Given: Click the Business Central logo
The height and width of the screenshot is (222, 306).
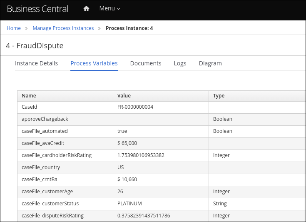Looking at the screenshot, I should (37, 9).
